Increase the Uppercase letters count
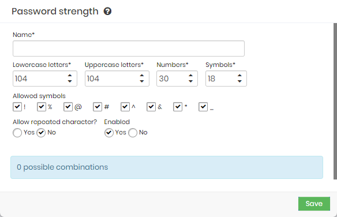Image resolution: width=337 pixels, height=217 pixels. pos(141,76)
